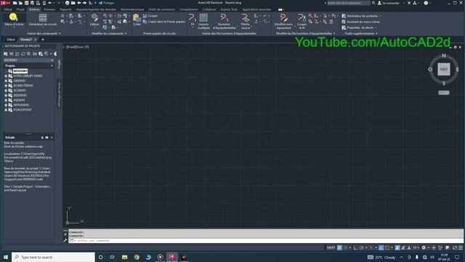Click the Couper circuit button
The image size is (465, 262).
coord(150,16)
